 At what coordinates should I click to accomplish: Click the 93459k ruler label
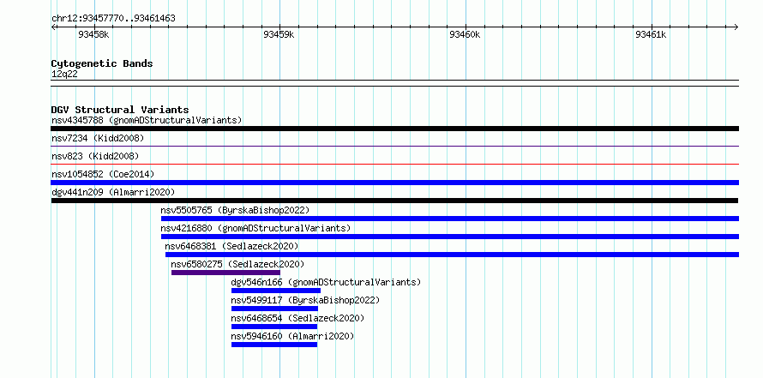click(x=279, y=34)
